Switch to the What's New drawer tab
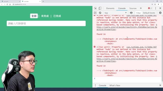 [x=115, y=85]
